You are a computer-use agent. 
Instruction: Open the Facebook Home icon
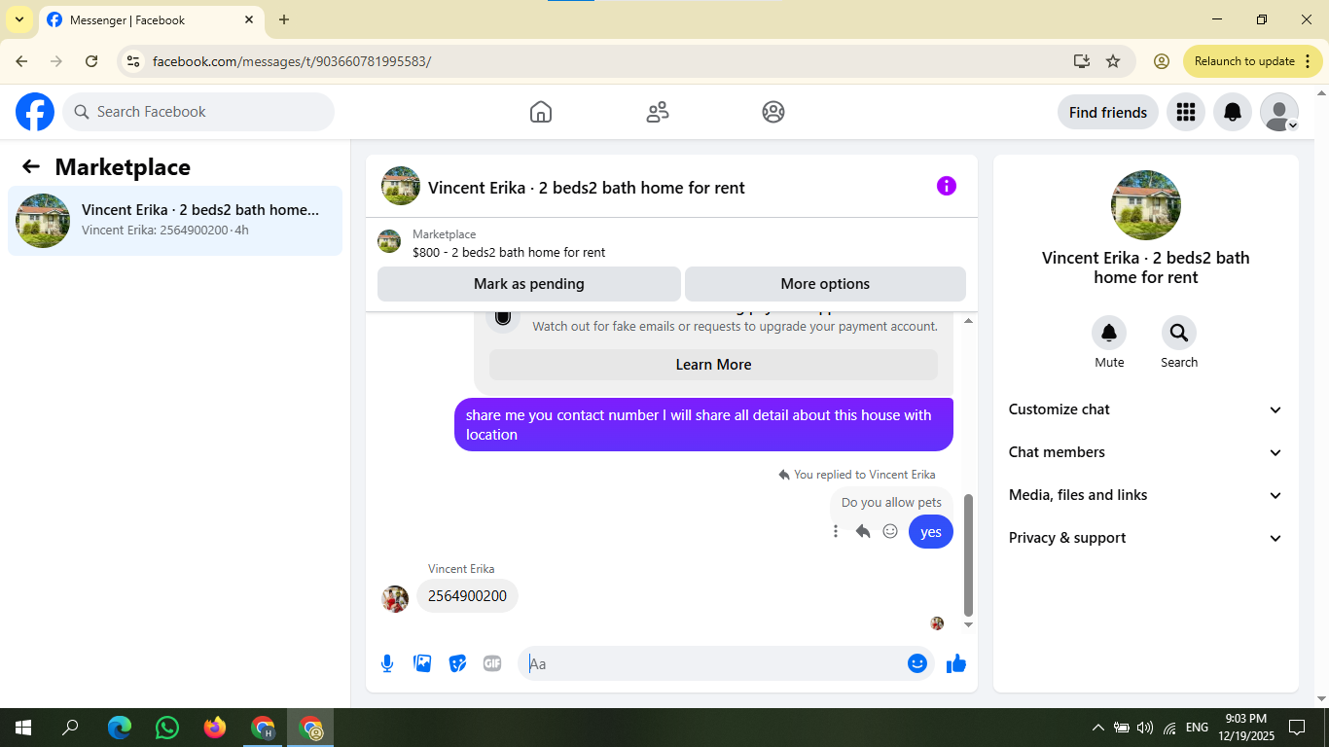(541, 112)
